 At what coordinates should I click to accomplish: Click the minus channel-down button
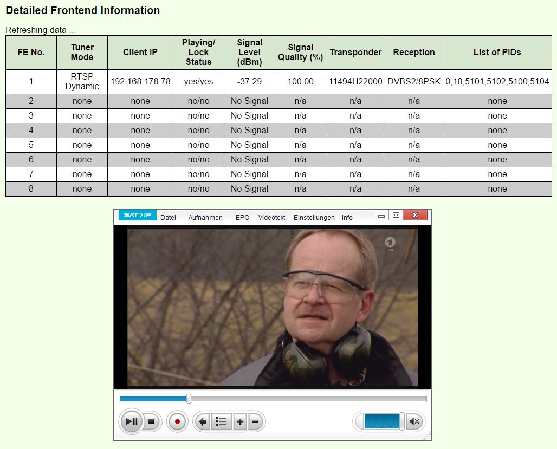[255, 421]
